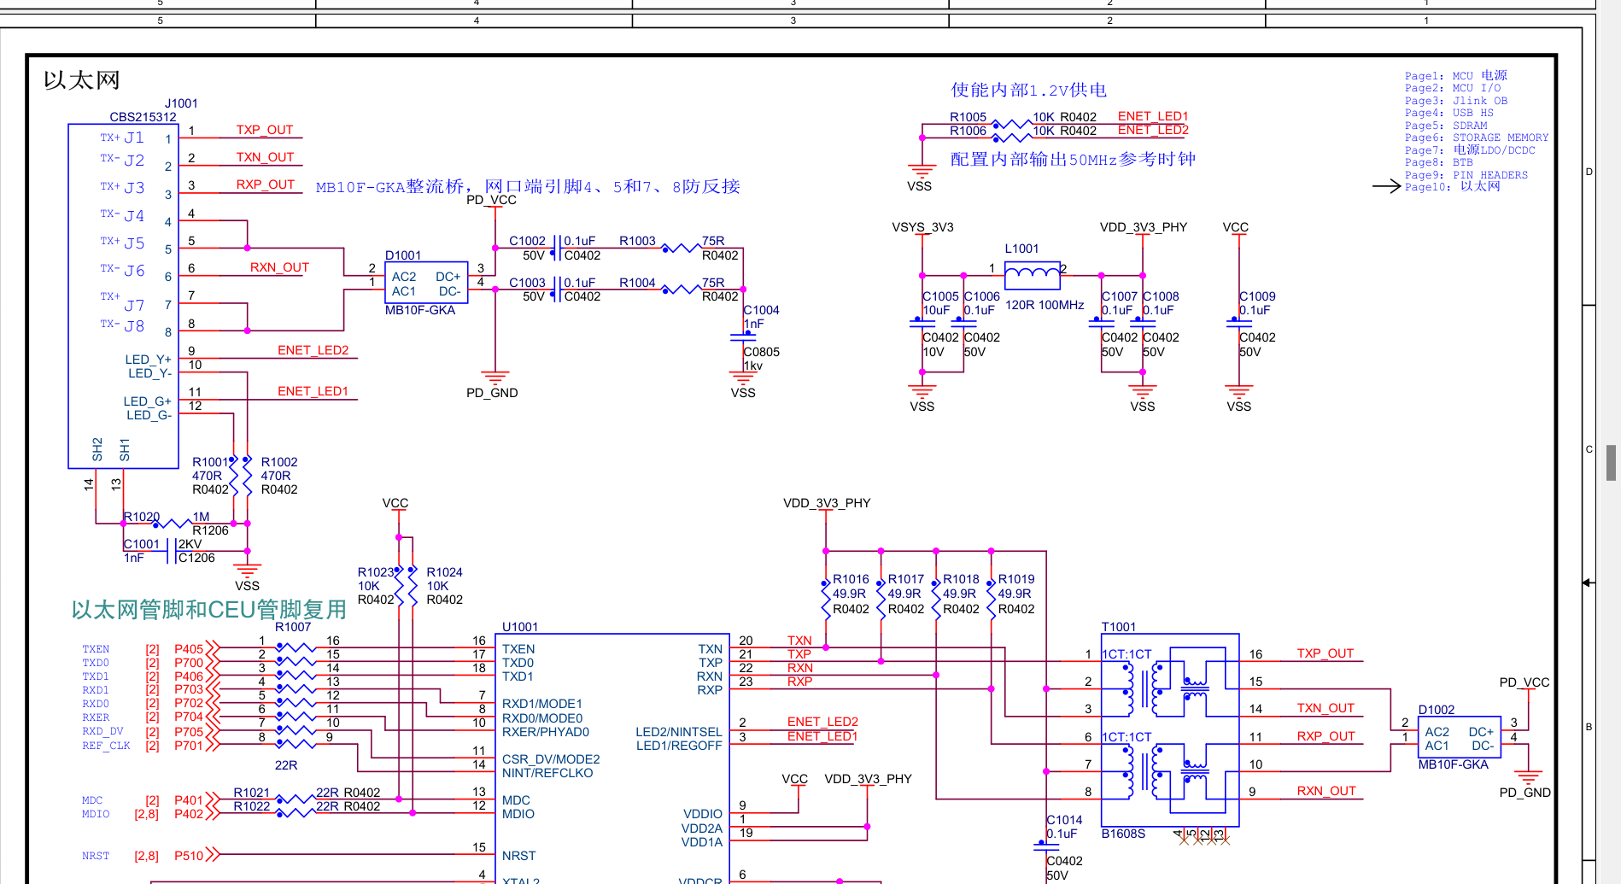Select the R1016 resistor designator

[x=851, y=579]
